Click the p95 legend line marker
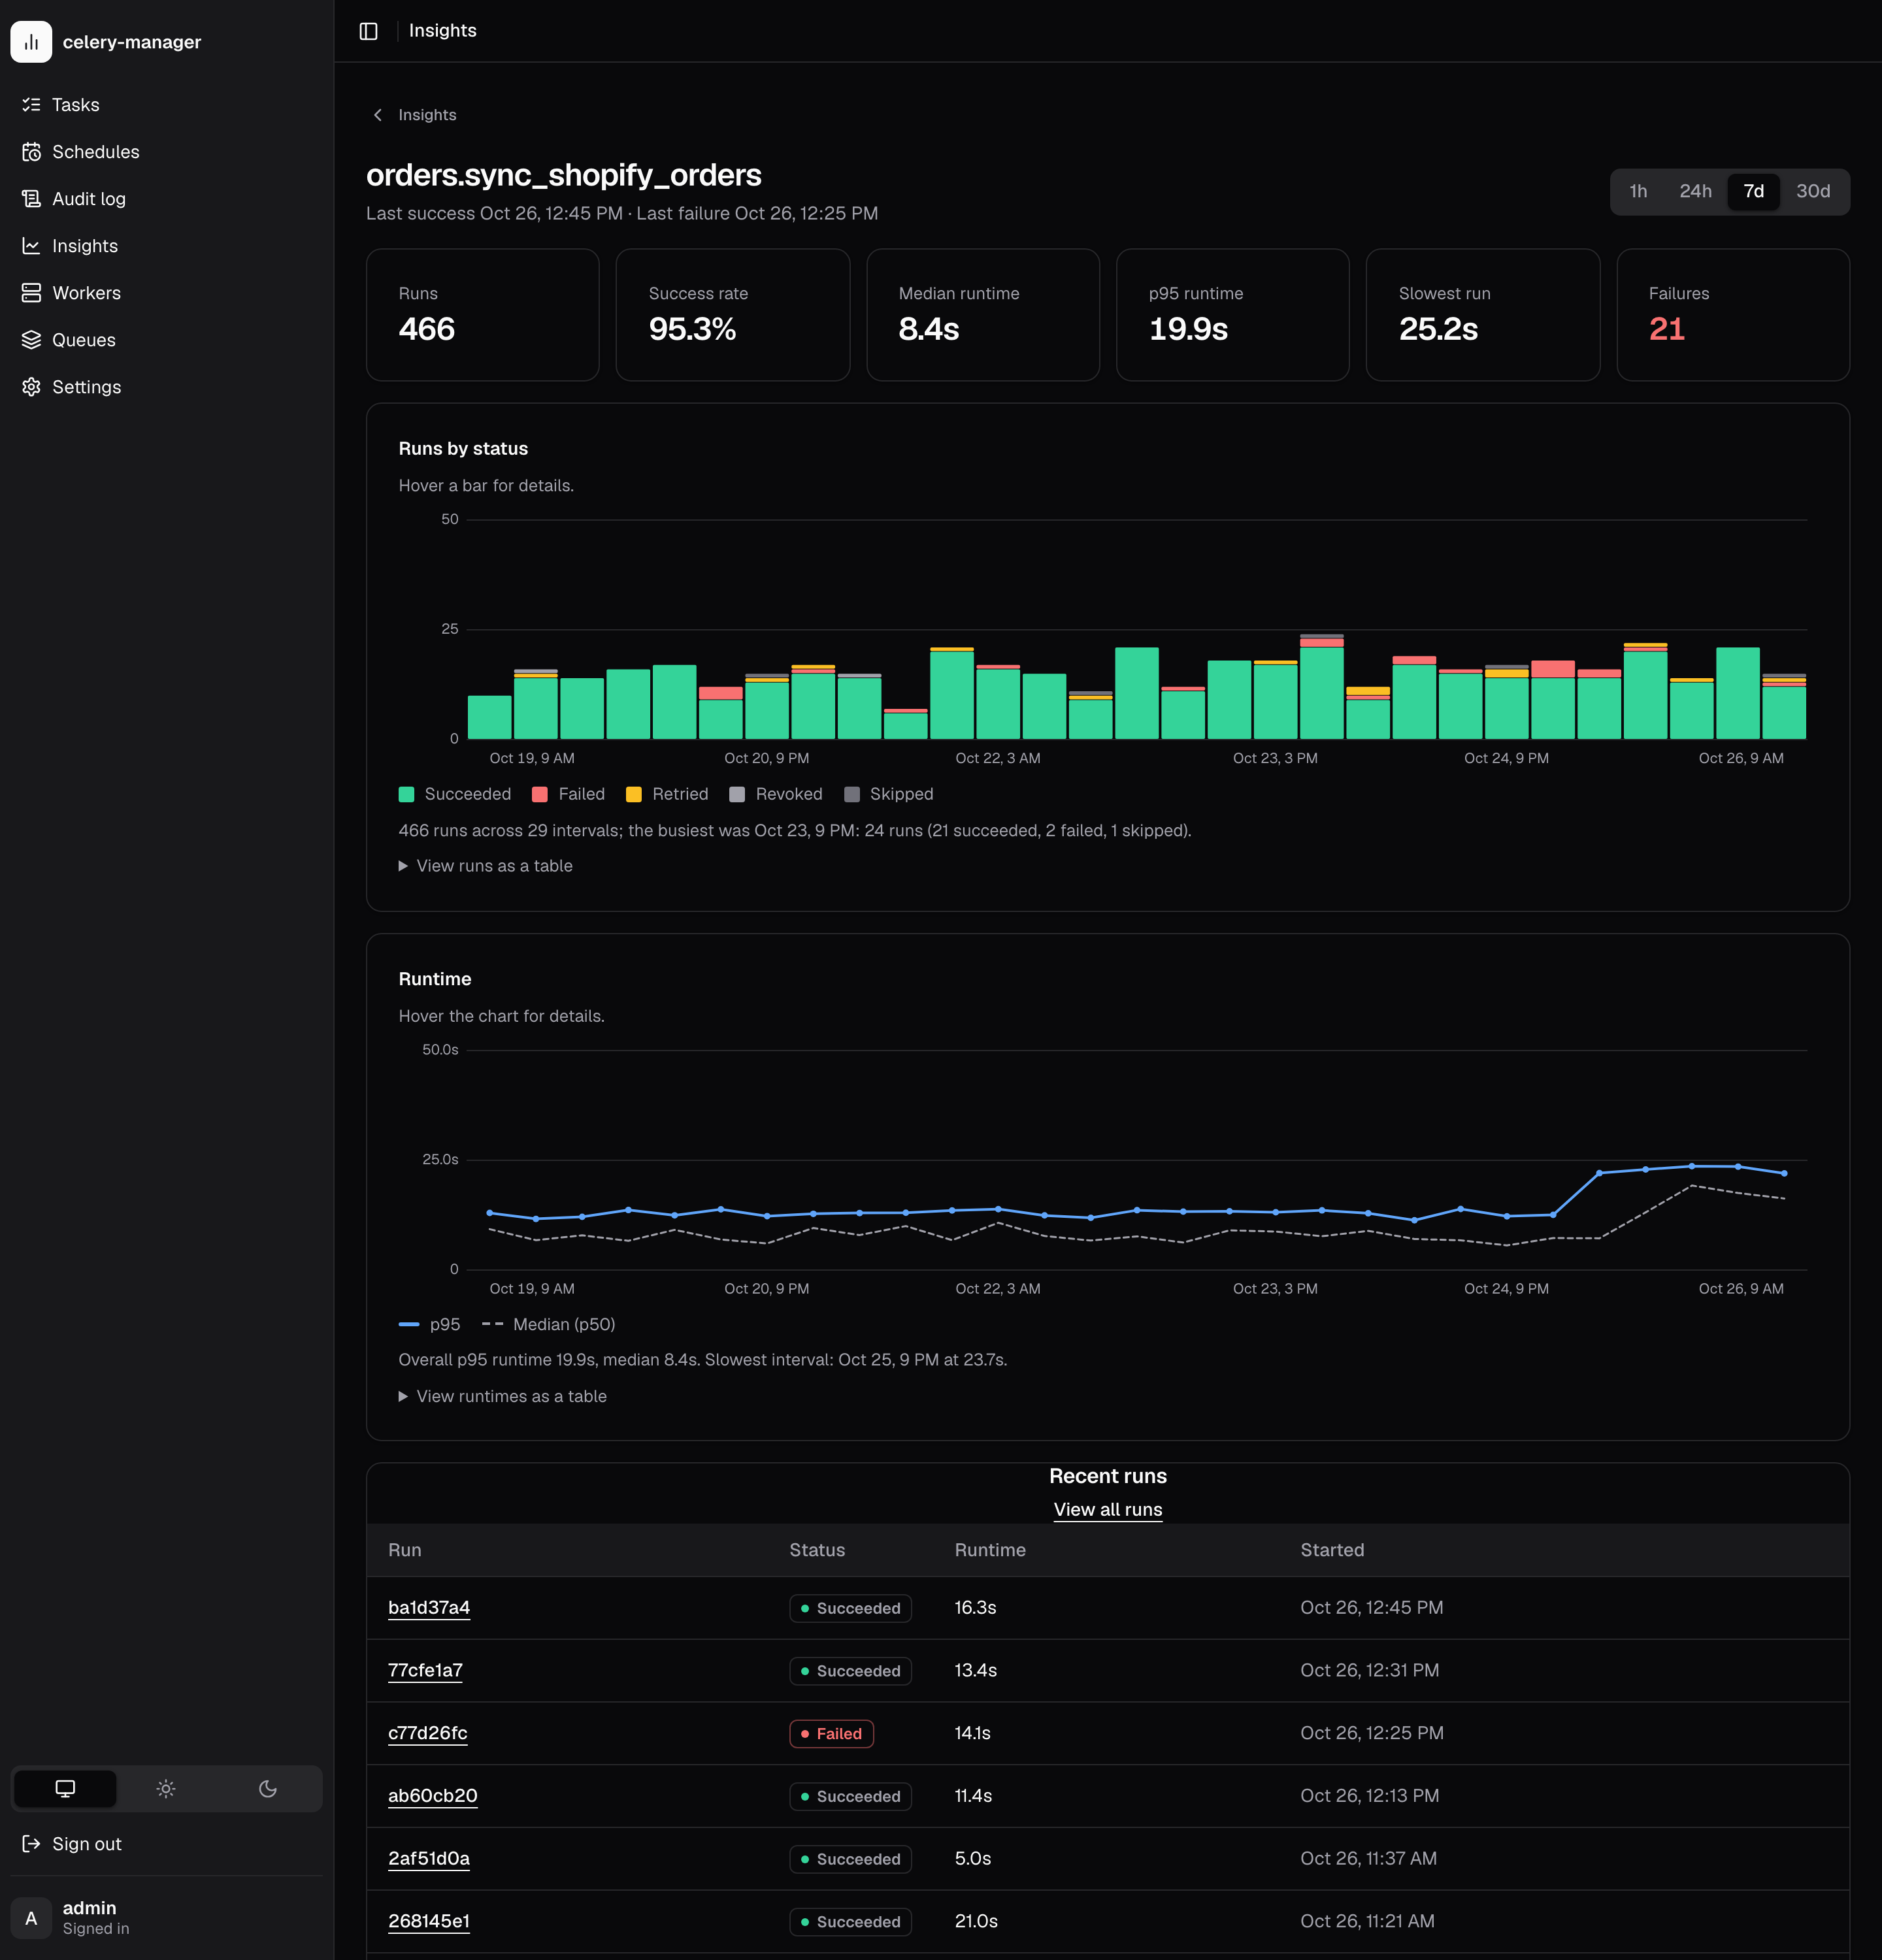This screenshot has height=1960, width=1882. pyautogui.click(x=409, y=1324)
